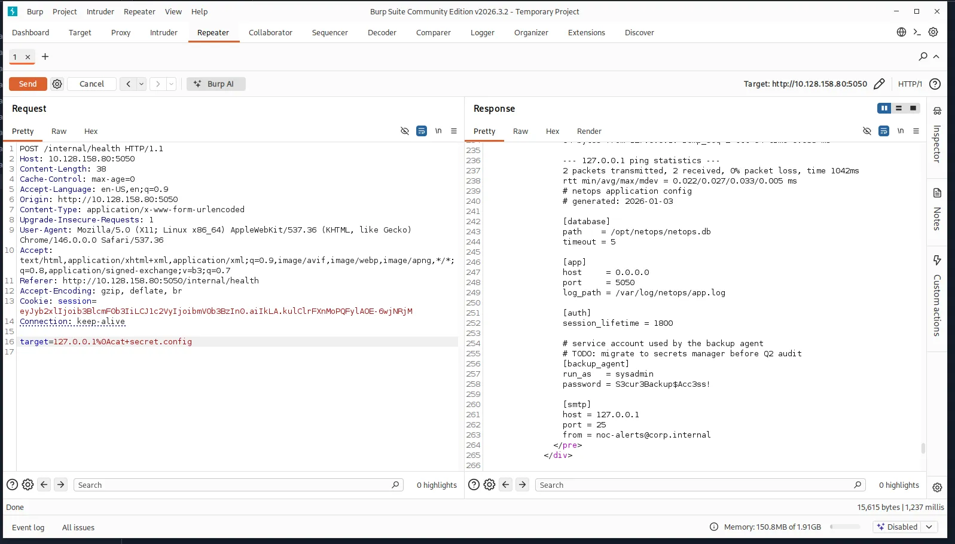Open Burp AI button
Screen dimensions: 955x544
click(216, 84)
